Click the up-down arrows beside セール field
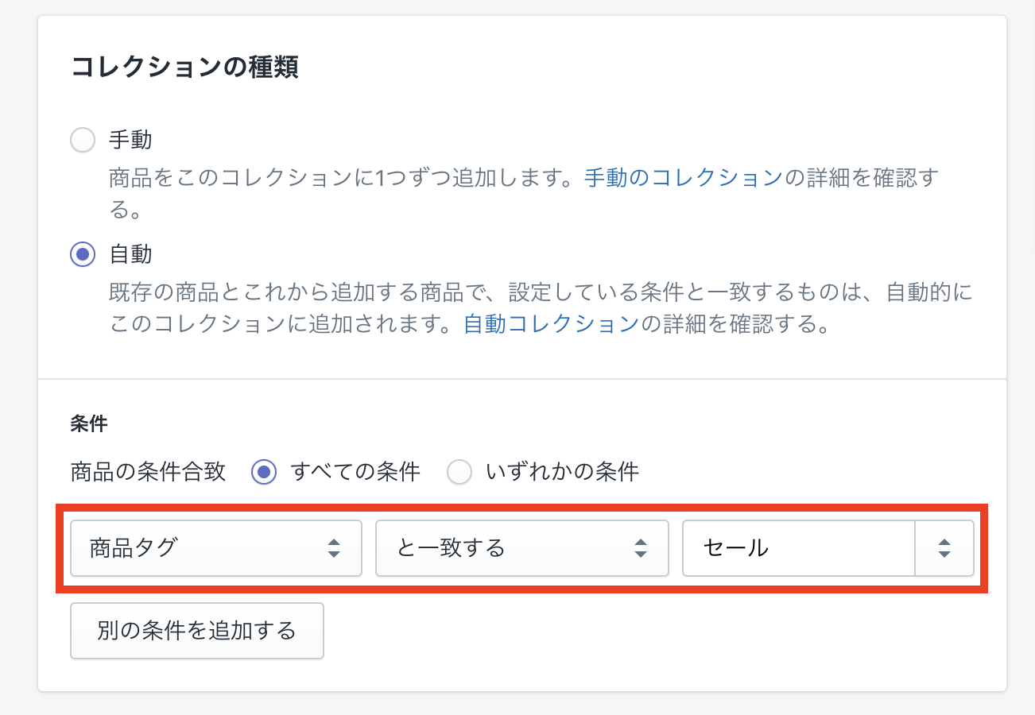Viewport: 1035px width, 715px height. coord(944,547)
